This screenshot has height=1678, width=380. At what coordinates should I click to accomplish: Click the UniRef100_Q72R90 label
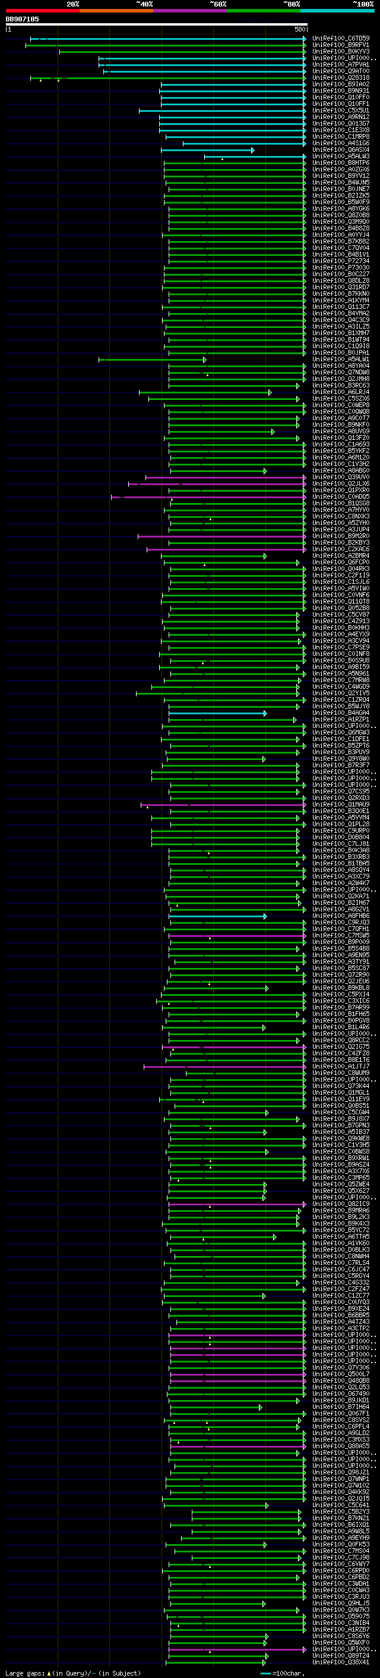(x=341, y=976)
